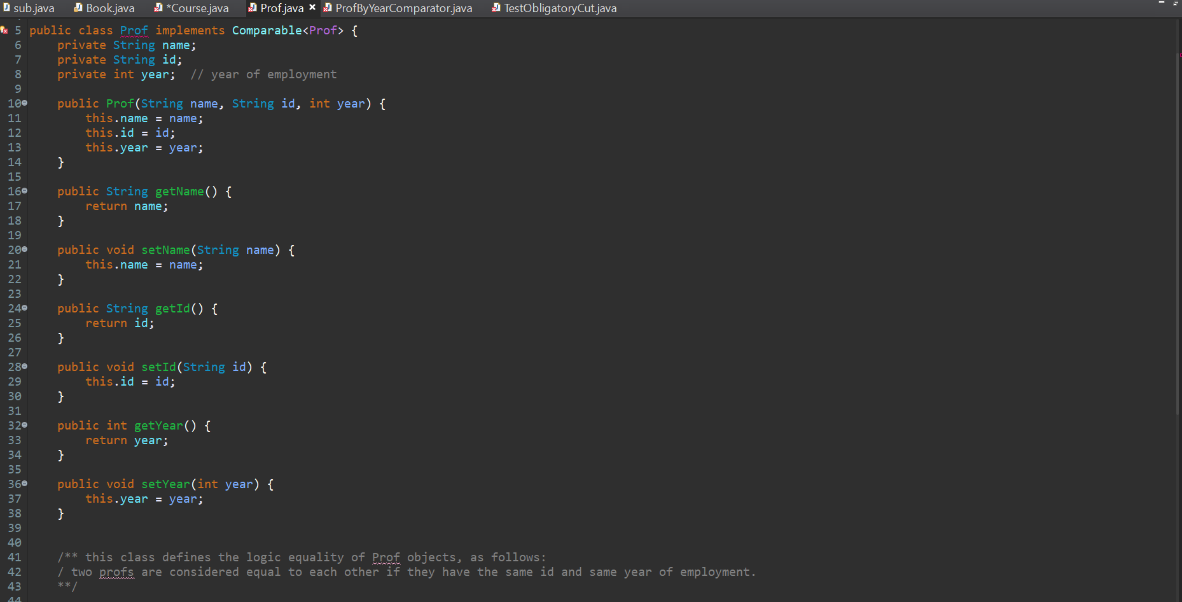
Task: Click the setName method name
Action: [165, 250]
